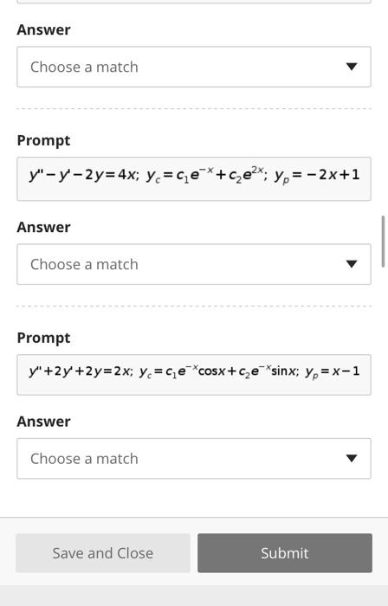Screen dimensions: 388x606
Task: Click the Save and Close button
Action: point(103,553)
